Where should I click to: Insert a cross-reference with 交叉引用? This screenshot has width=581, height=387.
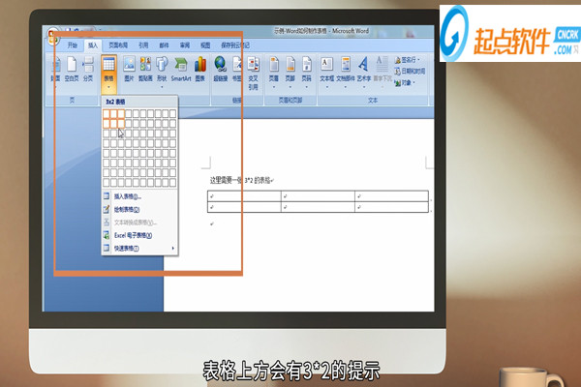(x=253, y=74)
